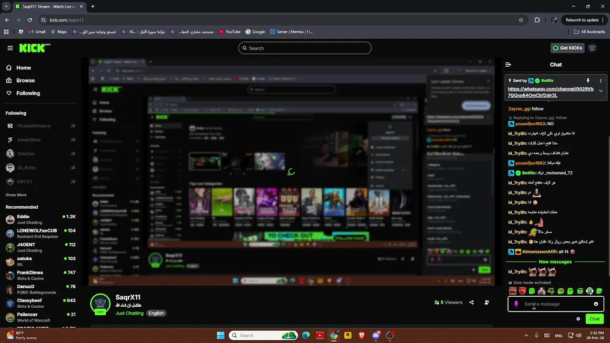Open a new Chrome tab
The width and height of the screenshot is (610, 343).
pyautogui.click(x=92, y=7)
